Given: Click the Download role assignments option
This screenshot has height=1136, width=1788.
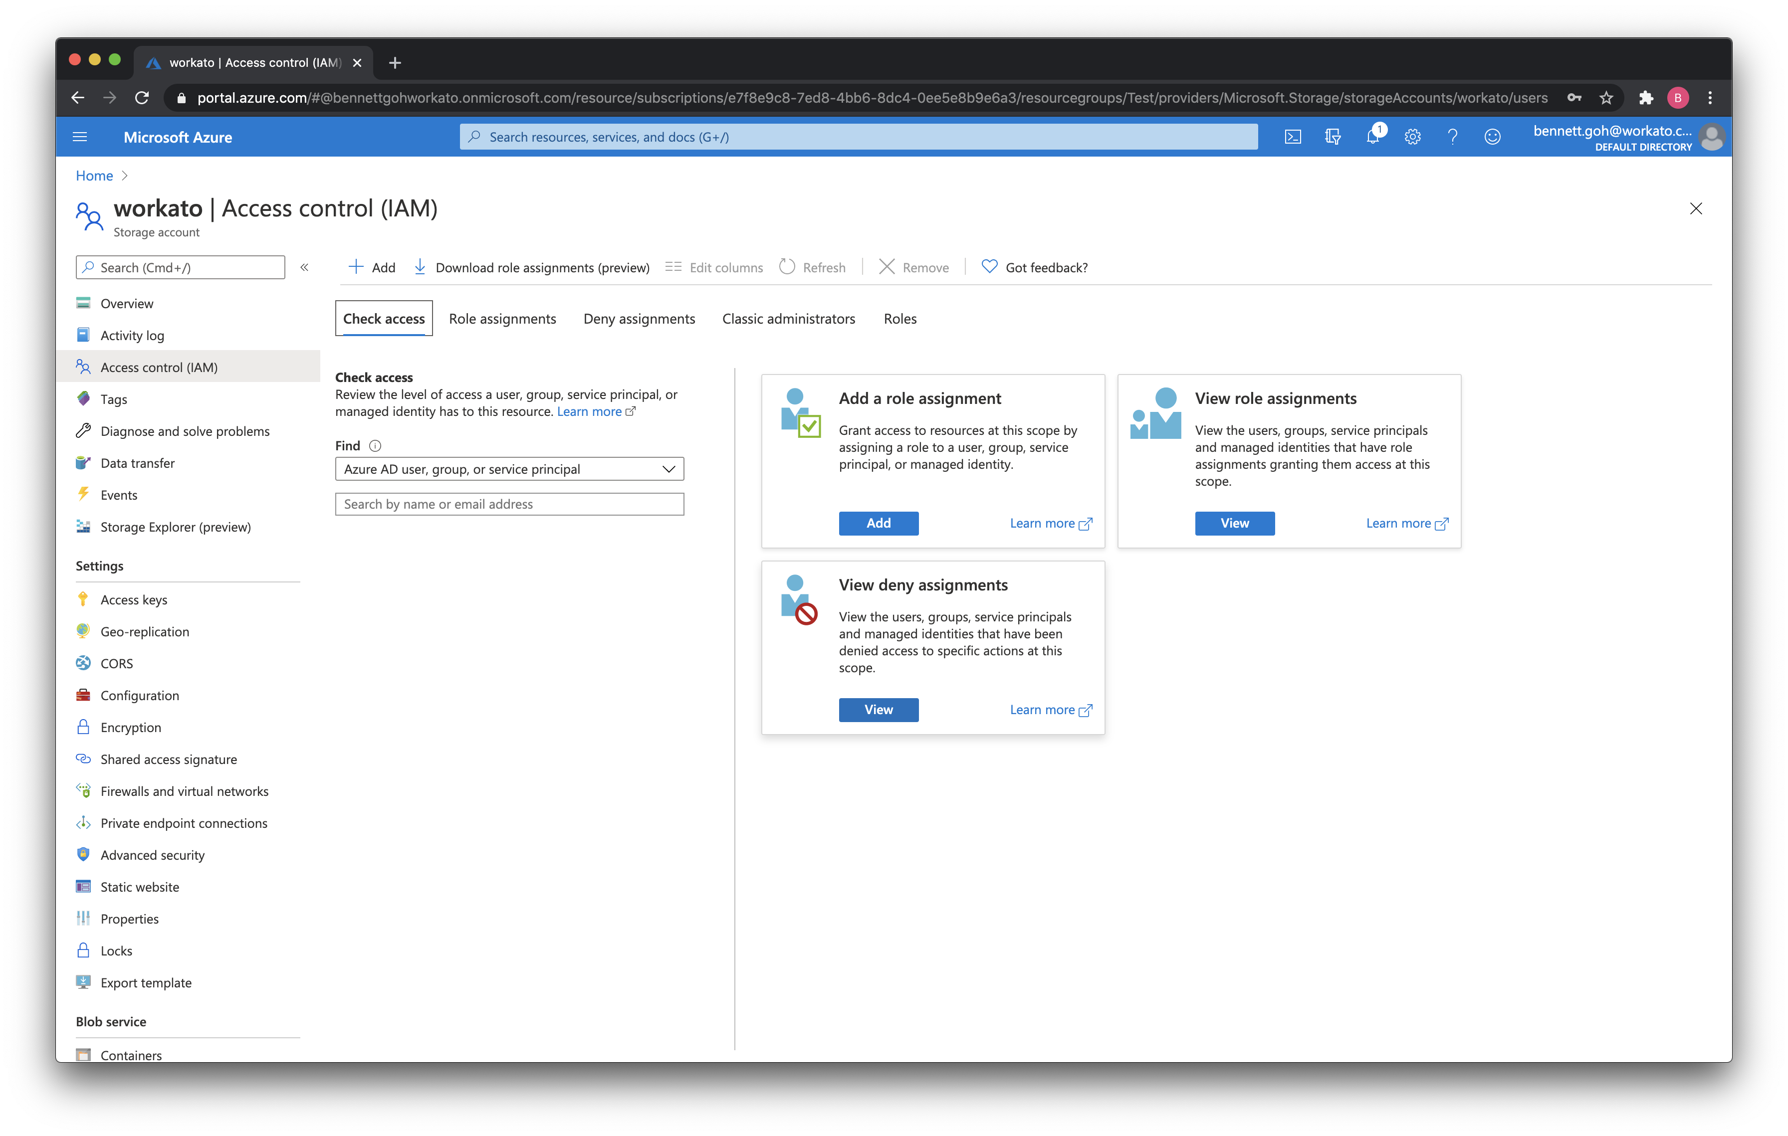Looking at the screenshot, I should click(533, 267).
